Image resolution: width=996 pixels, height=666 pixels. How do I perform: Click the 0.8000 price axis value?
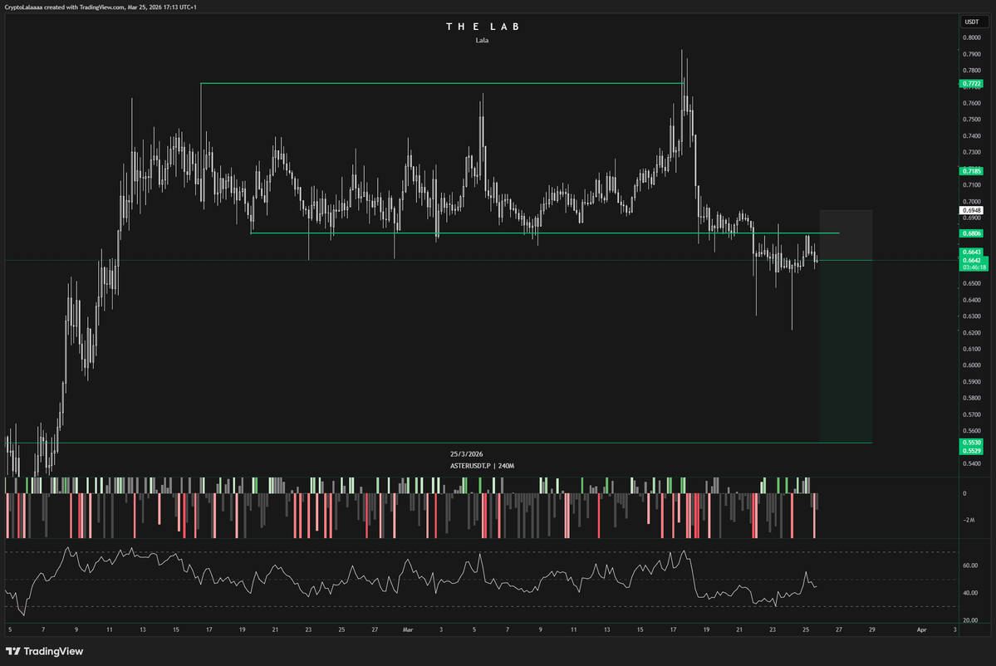971,37
